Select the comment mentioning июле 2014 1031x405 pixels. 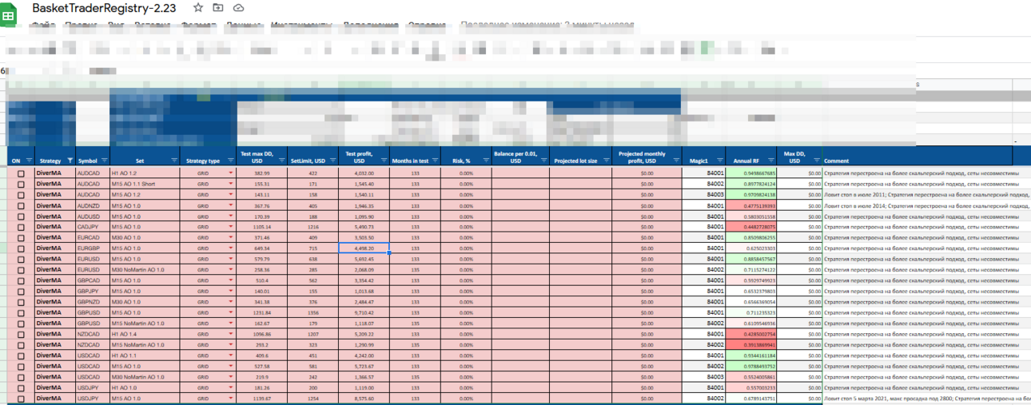tap(926, 205)
